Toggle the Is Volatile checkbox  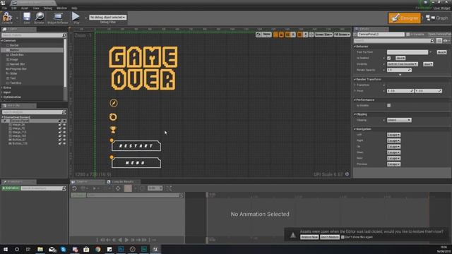[x=389, y=105]
